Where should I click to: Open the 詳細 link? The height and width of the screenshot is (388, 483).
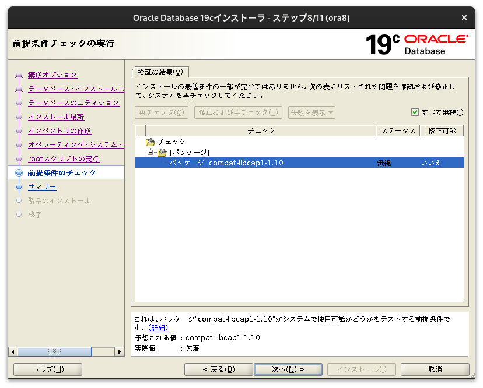(x=157, y=327)
